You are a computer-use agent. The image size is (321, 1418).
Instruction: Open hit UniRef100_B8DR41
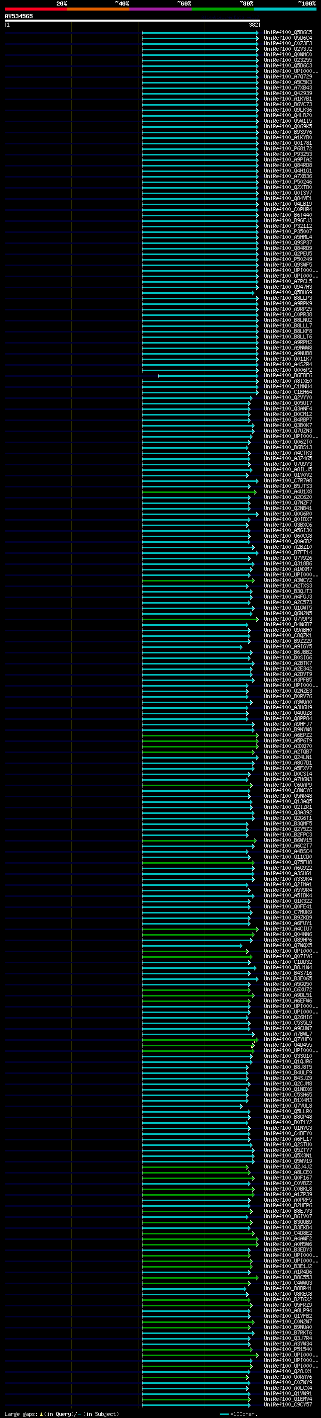click(288, 1288)
